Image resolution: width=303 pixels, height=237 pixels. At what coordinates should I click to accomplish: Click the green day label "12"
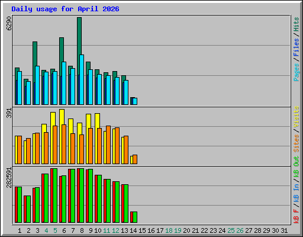click(115, 230)
